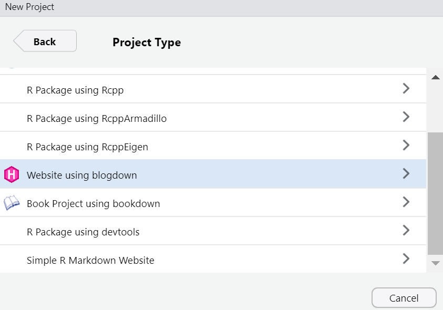
Task: Click chevron next to R Package using RcppEigen
Action: 406,145
